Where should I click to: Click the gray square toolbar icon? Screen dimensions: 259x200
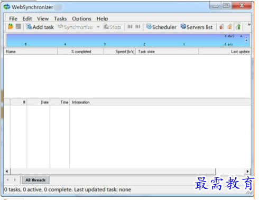tap(18, 26)
